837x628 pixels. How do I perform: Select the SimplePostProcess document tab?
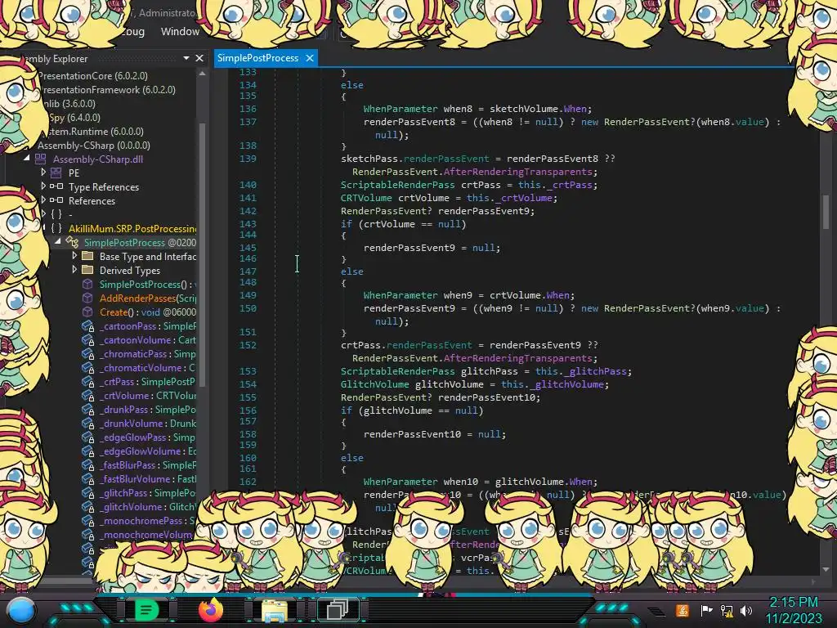257,58
